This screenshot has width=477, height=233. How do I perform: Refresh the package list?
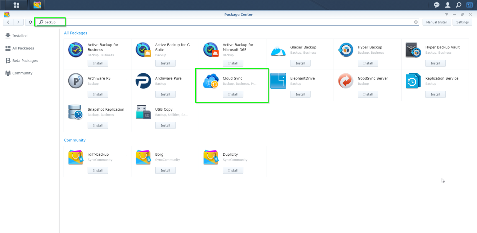tap(30, 22)
